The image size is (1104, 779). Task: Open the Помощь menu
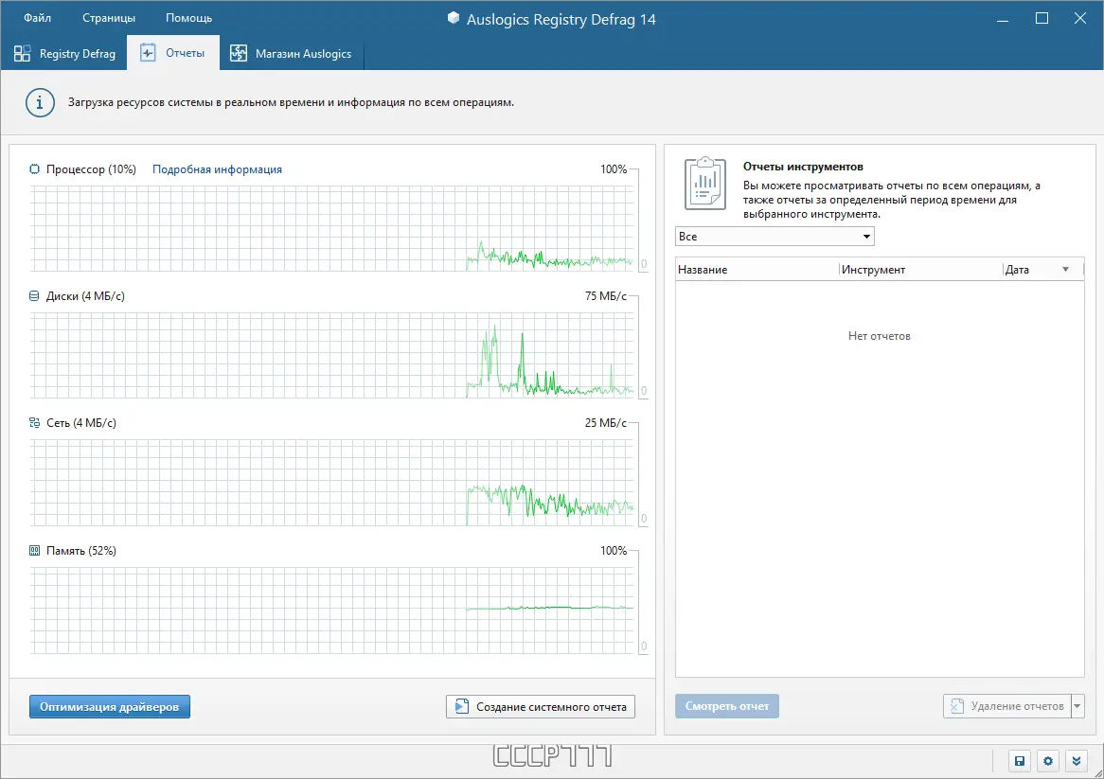coord(188,18)
